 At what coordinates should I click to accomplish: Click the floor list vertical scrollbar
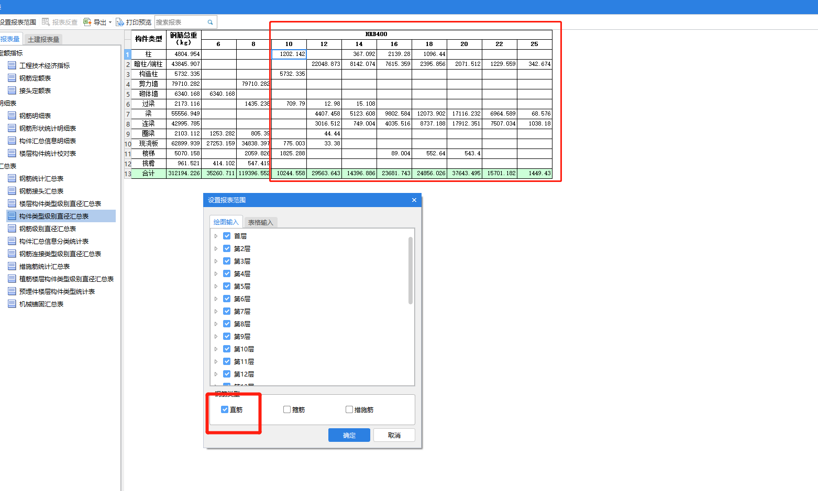pos(411,270)
